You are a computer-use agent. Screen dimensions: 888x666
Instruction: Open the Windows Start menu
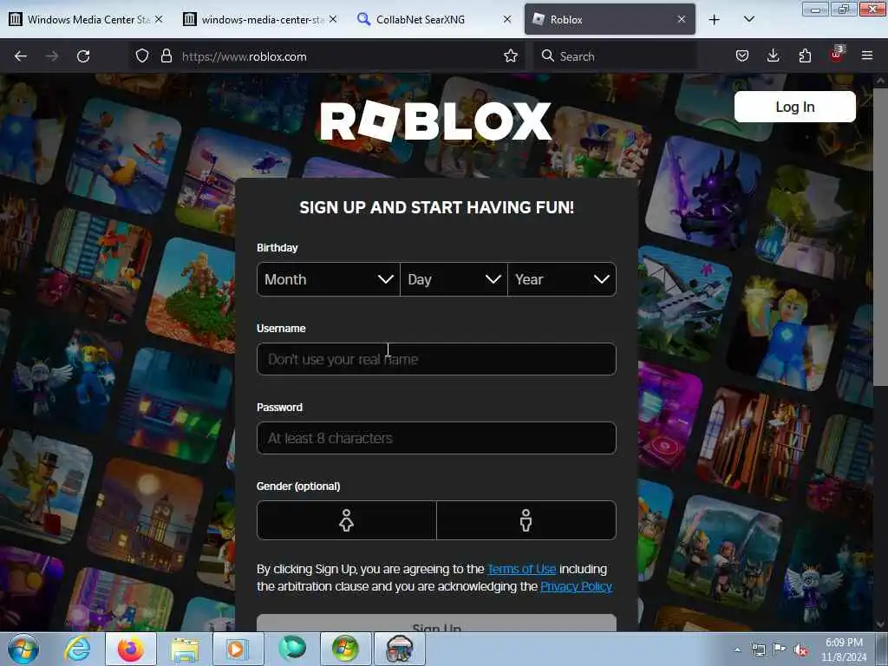click(23, 649)
